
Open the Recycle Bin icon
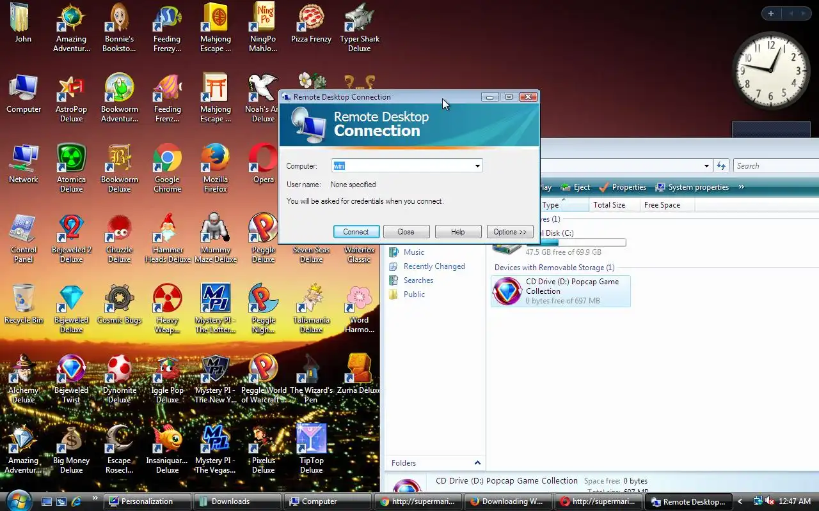point(24,305)
